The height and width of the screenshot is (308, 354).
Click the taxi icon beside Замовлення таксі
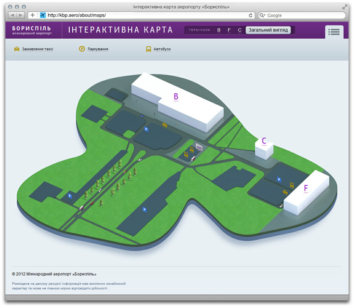point(17,49)
